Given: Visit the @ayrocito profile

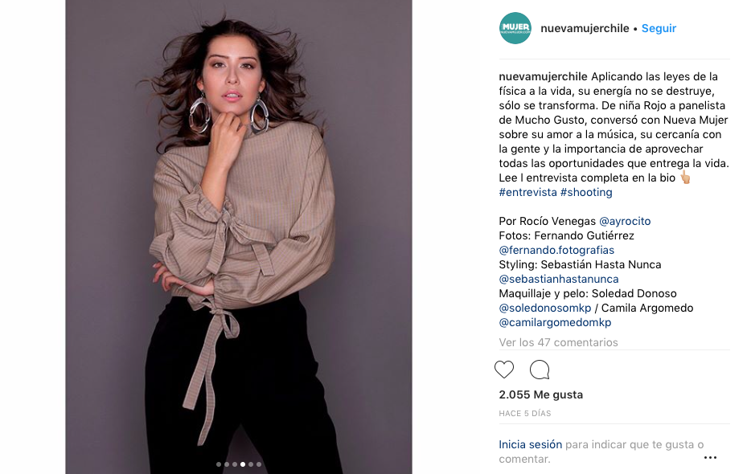Looking at the screenshot, I should point(625,221).
